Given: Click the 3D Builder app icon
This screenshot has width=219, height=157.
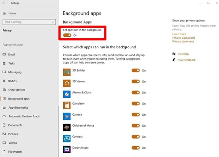Looking at the screenshot, I should point(67,72).
